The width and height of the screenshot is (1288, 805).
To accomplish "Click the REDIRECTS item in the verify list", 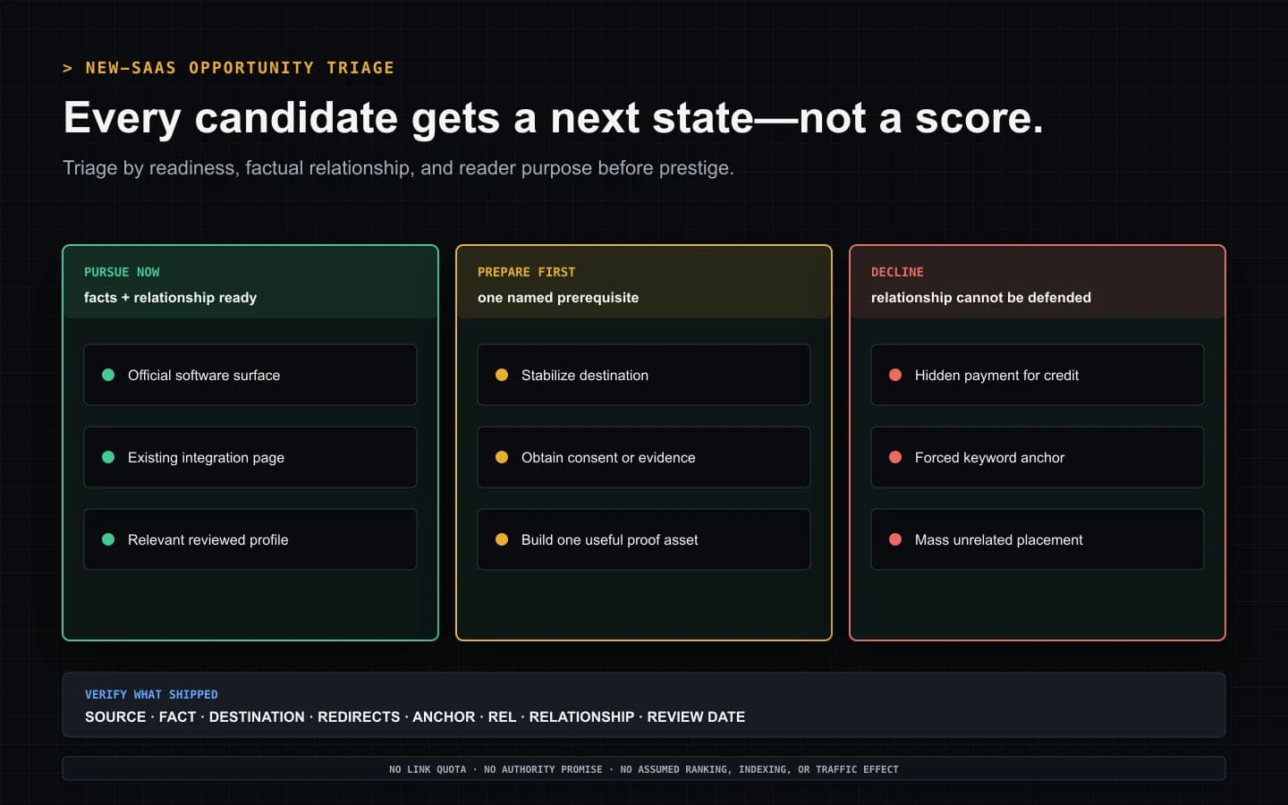I will tap(359, 716).
